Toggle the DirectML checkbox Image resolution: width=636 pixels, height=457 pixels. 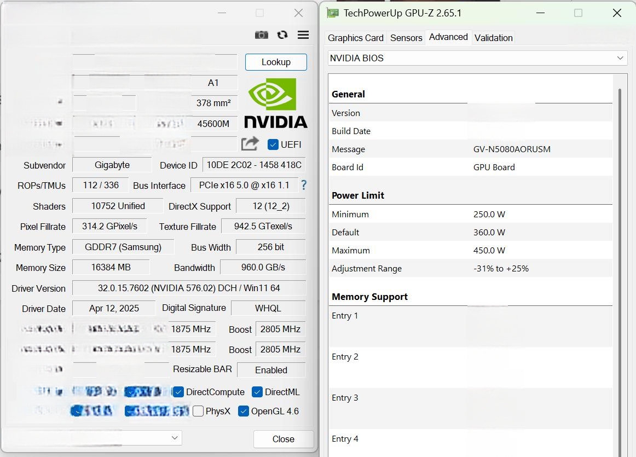[257, 392]
